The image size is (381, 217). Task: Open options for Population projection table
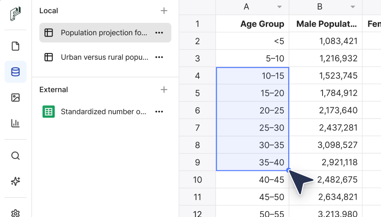[159, 33]
